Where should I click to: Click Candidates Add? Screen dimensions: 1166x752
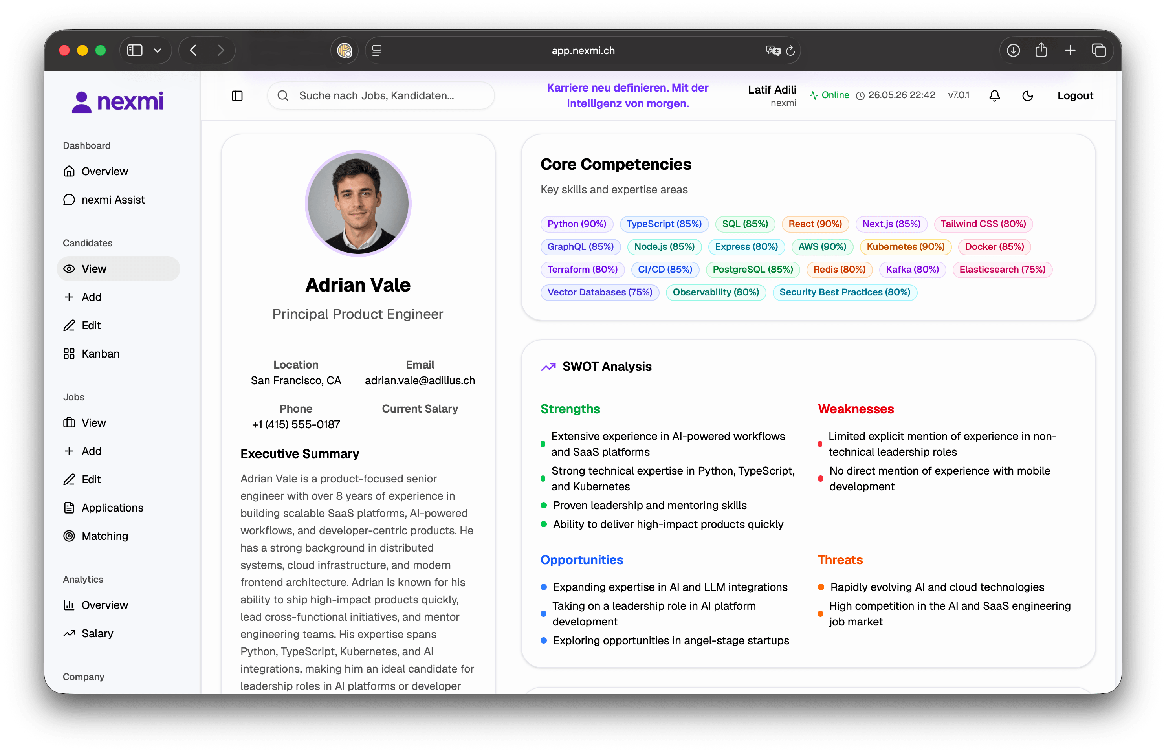point(118,297)
